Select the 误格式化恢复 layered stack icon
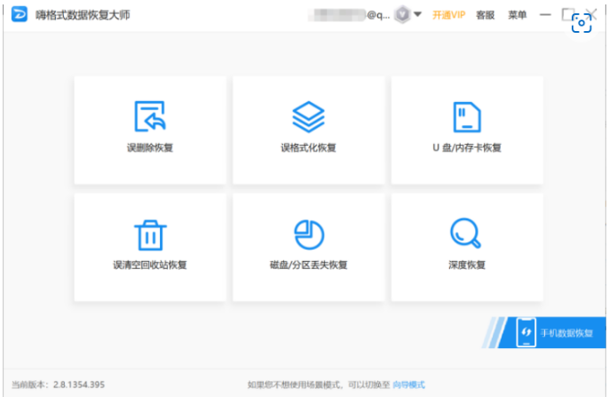The width and height of the screenshot is (609, 397). pos(308,116)
